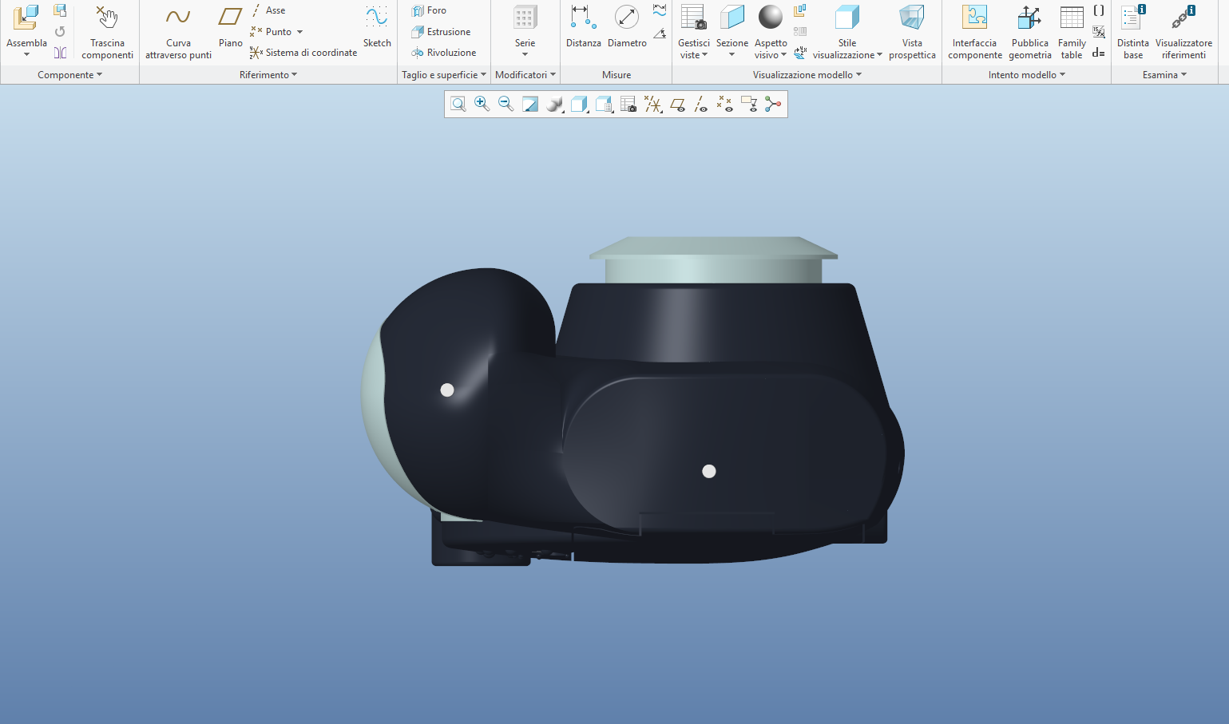Click the Aspetto visivo sphere icon
The width and height of the screenshot is (1229, 724).
(770, 18)
